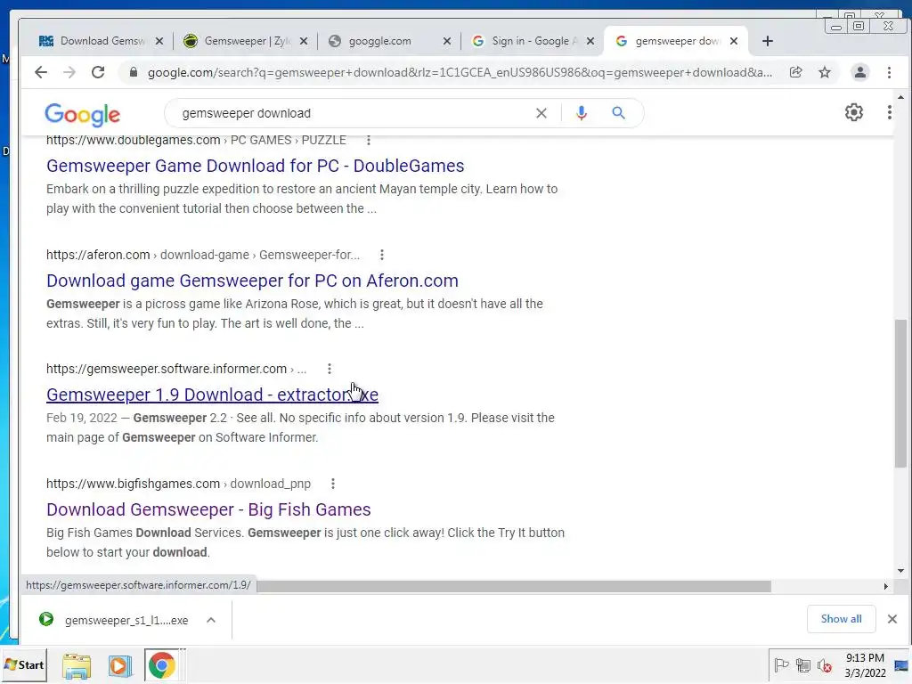Close the downloads bar
912x684 pixels.
point(892,619)
